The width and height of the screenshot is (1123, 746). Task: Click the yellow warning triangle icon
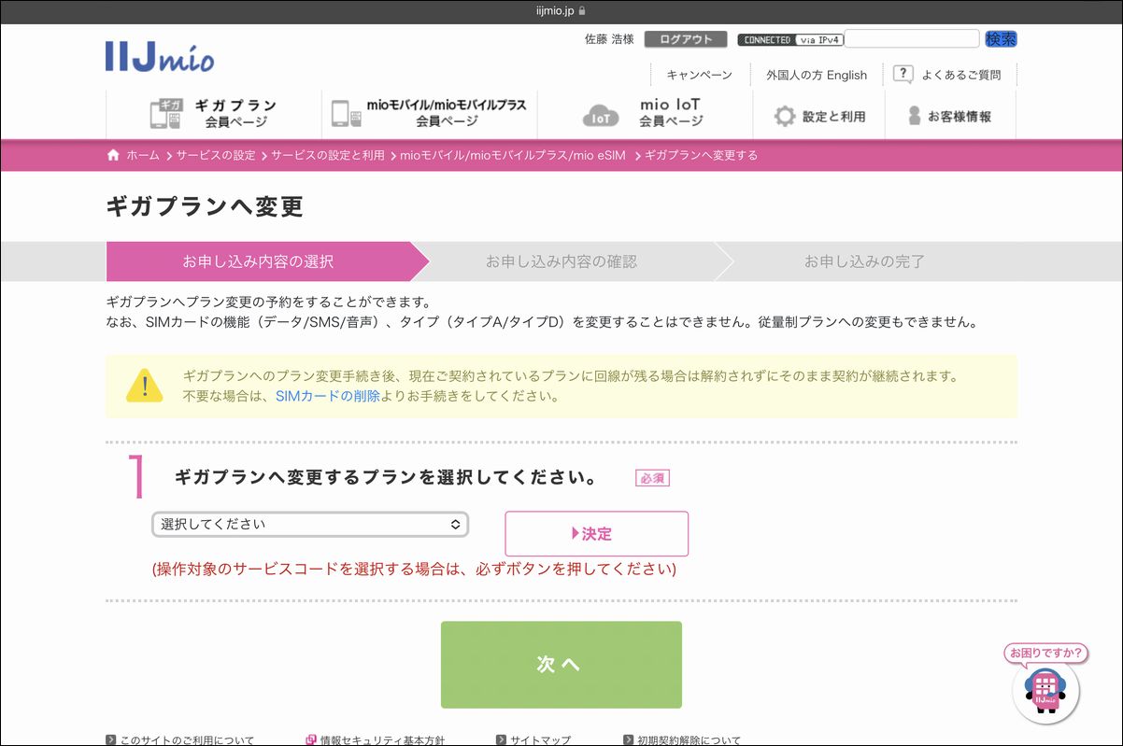coord(145,385)
